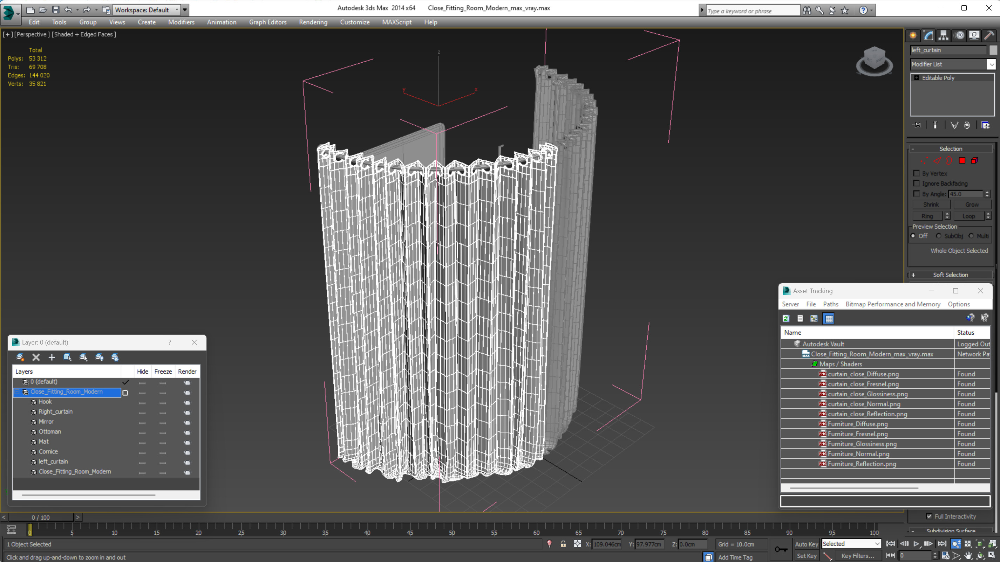
Task: Toggle Full Interactivity checkbox
Action: (929, 516)
